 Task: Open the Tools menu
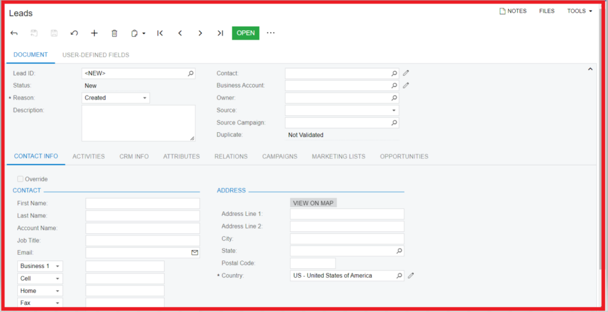[x=579, y=11]
